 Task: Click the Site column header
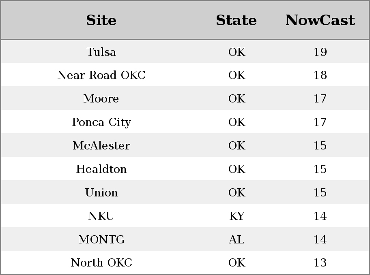click(101, 20)
